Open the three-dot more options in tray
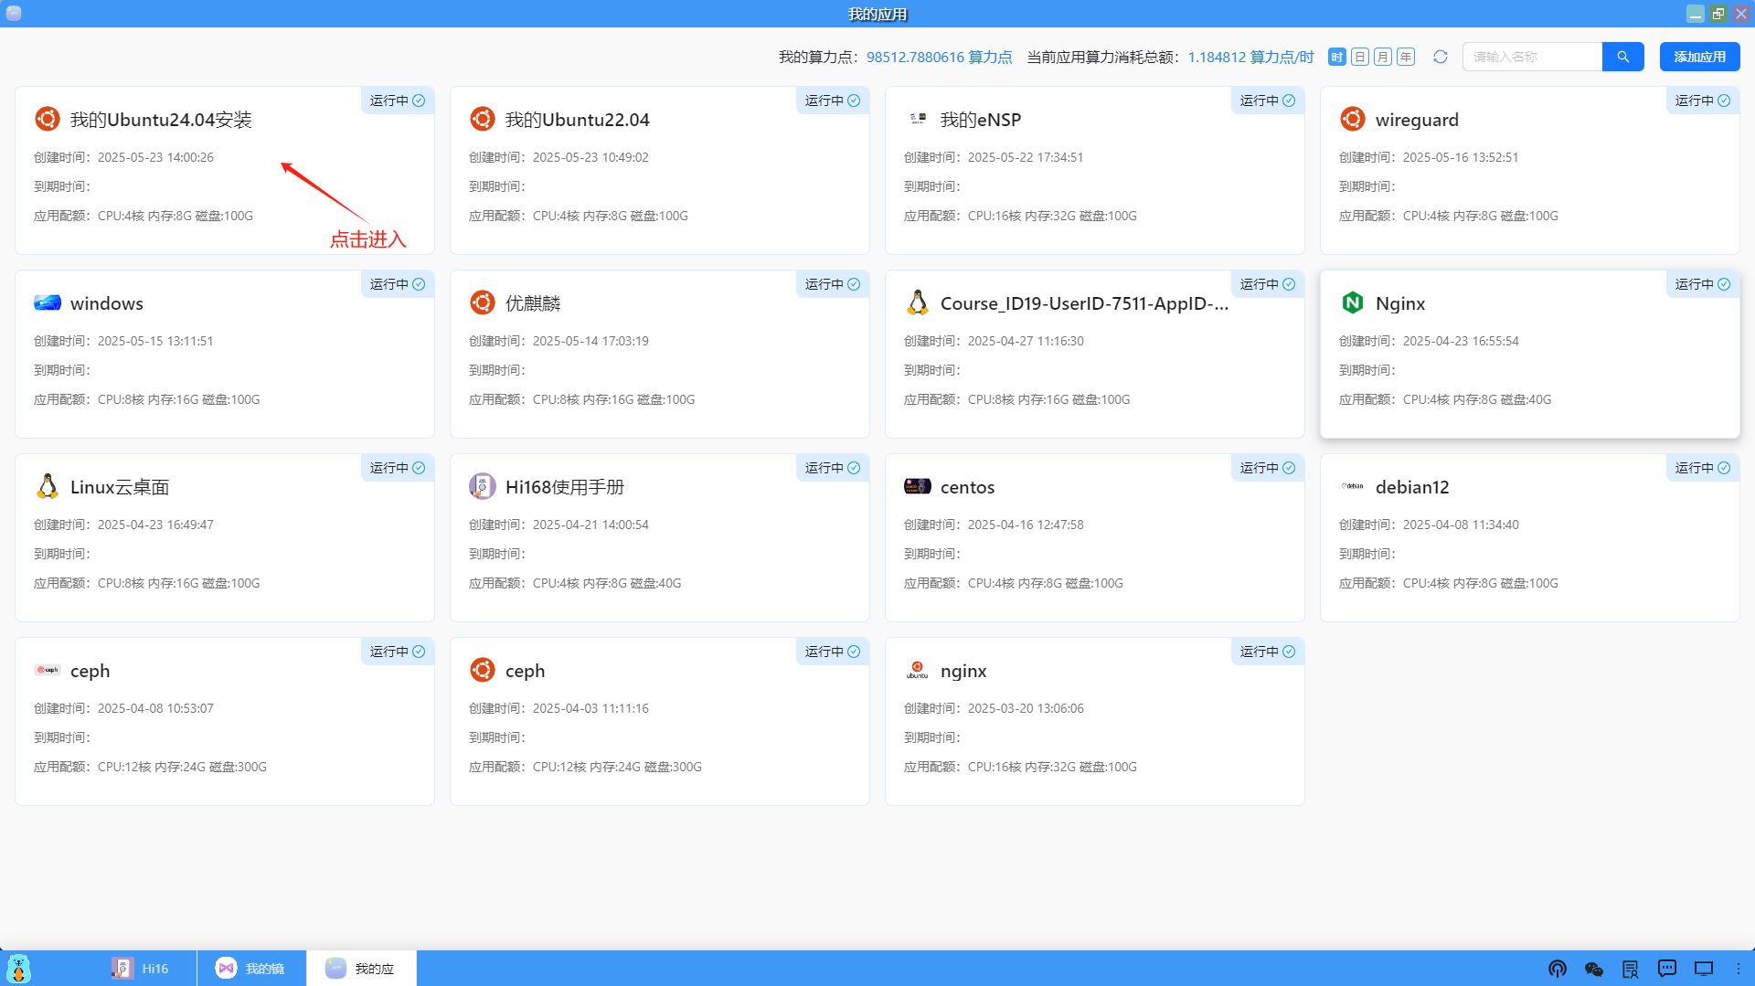1755x986 pixels. click(x=1739, y=969)
